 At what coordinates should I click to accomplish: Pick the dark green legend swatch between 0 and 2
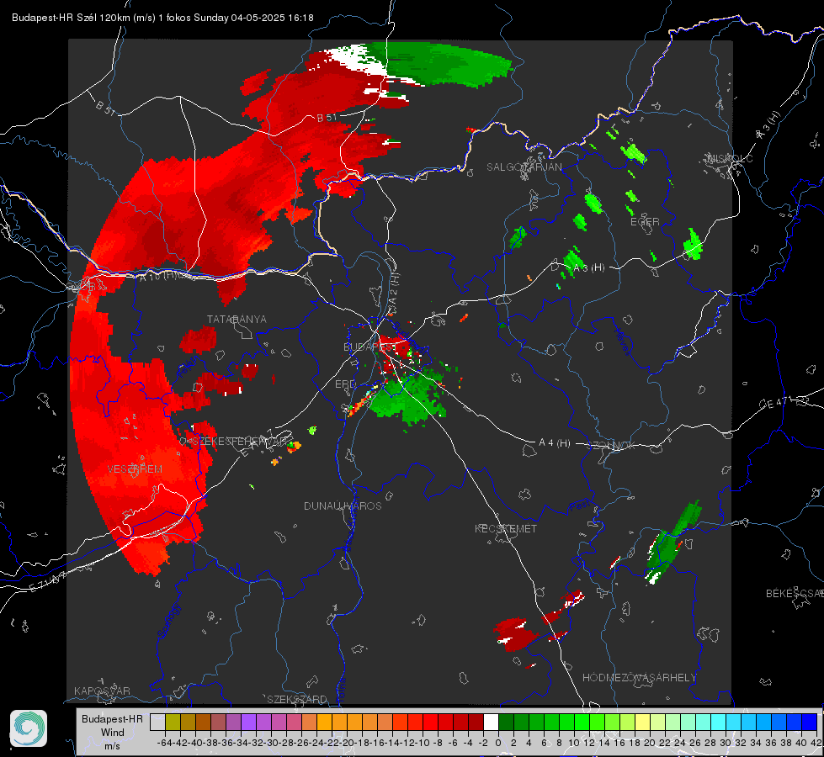tap(506, 722)
